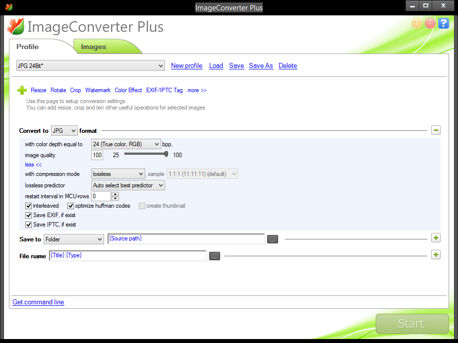
Task: Open the JPG 24Bit profile dropdown
Action: [x=91, y=66]
